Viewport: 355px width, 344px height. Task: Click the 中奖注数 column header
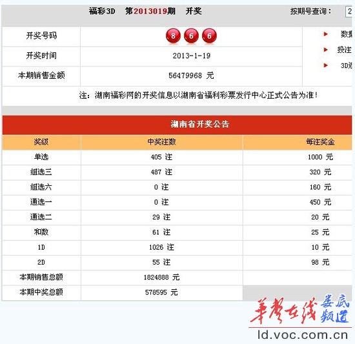[x=161, y=142]
